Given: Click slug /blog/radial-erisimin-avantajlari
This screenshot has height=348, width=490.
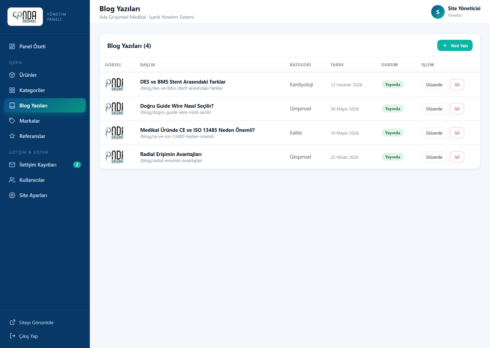Looking at the screenshot, I should (171, 161).
